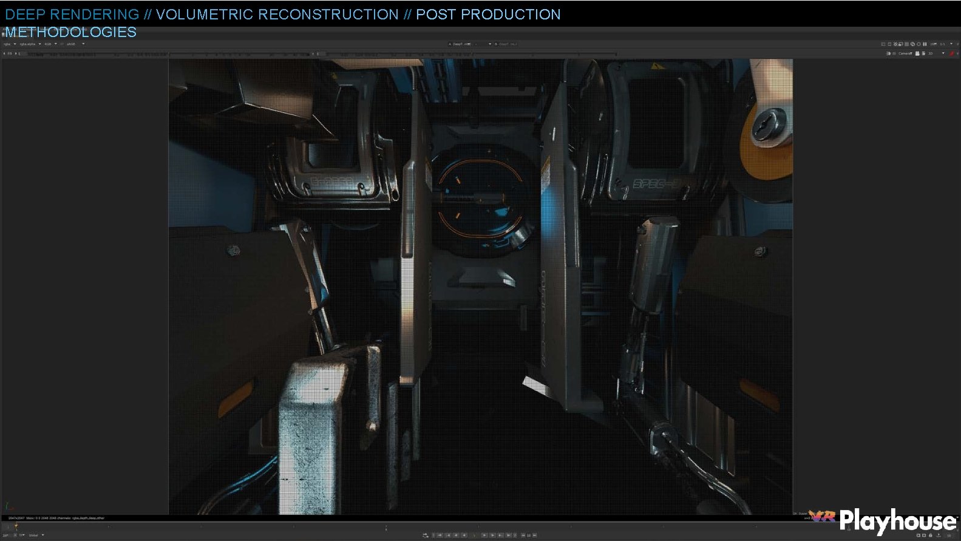Image resolution: width=961 pixels, height=541 pixels.
Task: Click the timeline playhead marker
Action: point(16,526)
